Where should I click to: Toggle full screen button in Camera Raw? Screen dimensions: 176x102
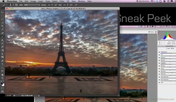tap(156, 32)
